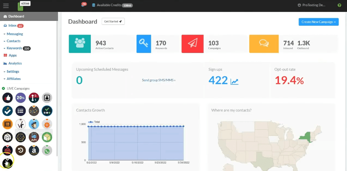Click the 5/30/2022 date on the chart axis

click(183, 163)
